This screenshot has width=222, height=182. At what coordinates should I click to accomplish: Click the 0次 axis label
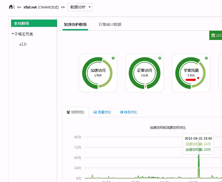tap(79, 178)
